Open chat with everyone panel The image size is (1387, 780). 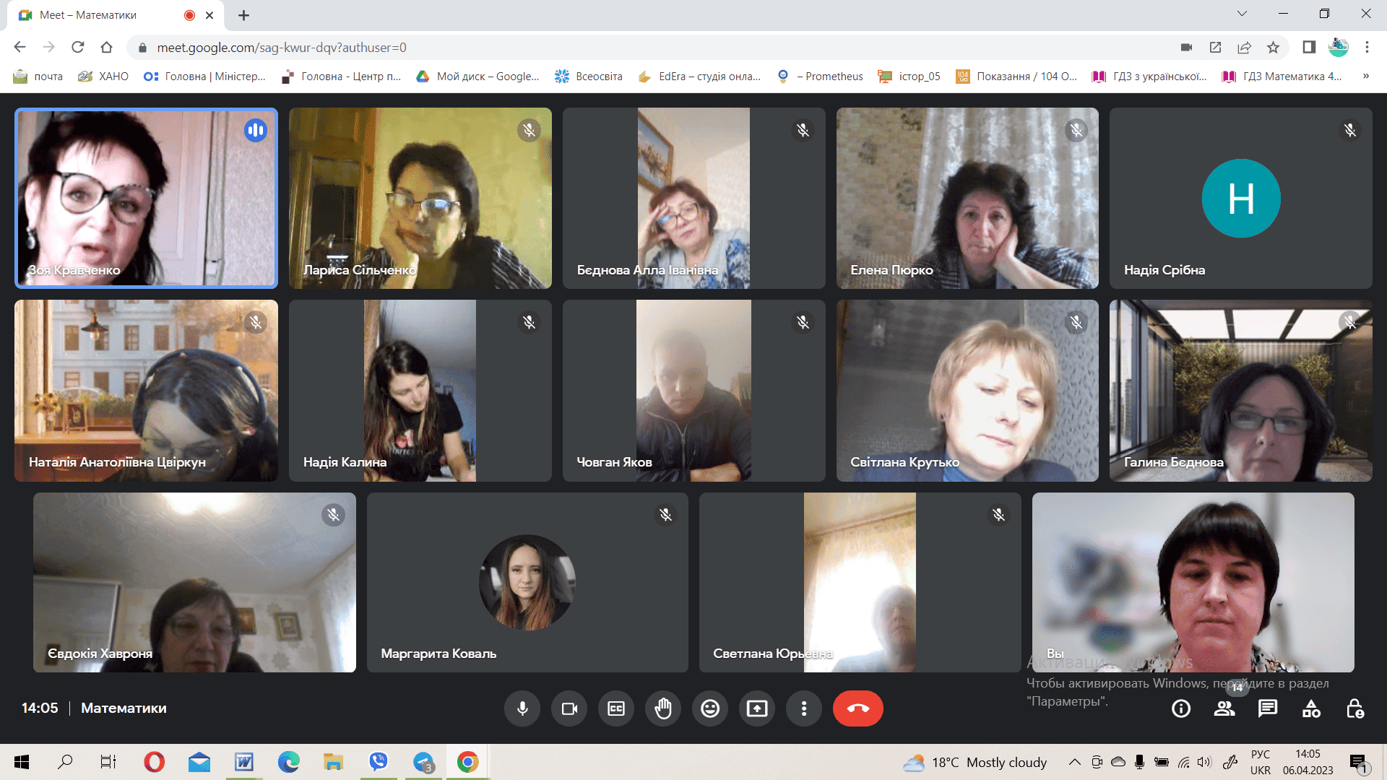pyautogui.click(x=1268, y=708)
